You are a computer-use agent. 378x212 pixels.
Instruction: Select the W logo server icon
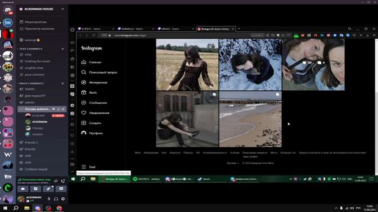pos(8,154)
